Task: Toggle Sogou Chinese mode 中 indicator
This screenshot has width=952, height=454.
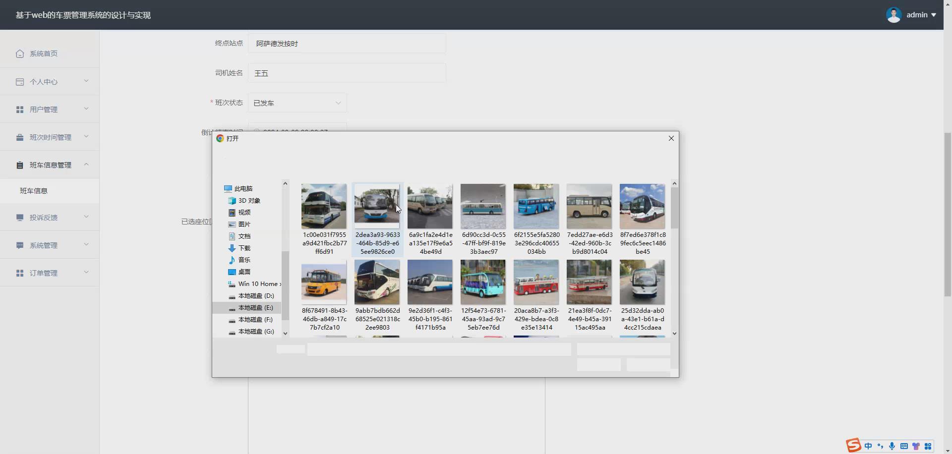Action: point(868,446)
